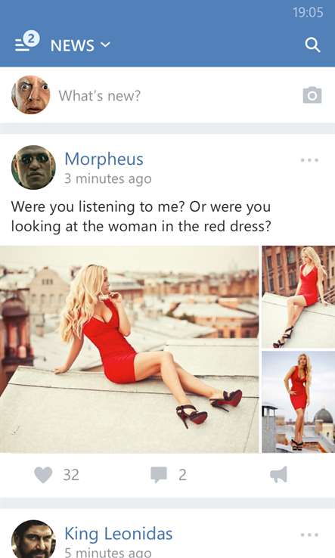335x558 pixels.
Task: Open the Morpheus name link
Action: 104,159
